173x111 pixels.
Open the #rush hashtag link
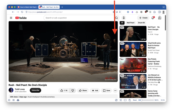point(30,97)
